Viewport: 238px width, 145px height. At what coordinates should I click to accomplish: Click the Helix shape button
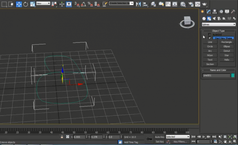pyautogui.click(x=226, y=60)
